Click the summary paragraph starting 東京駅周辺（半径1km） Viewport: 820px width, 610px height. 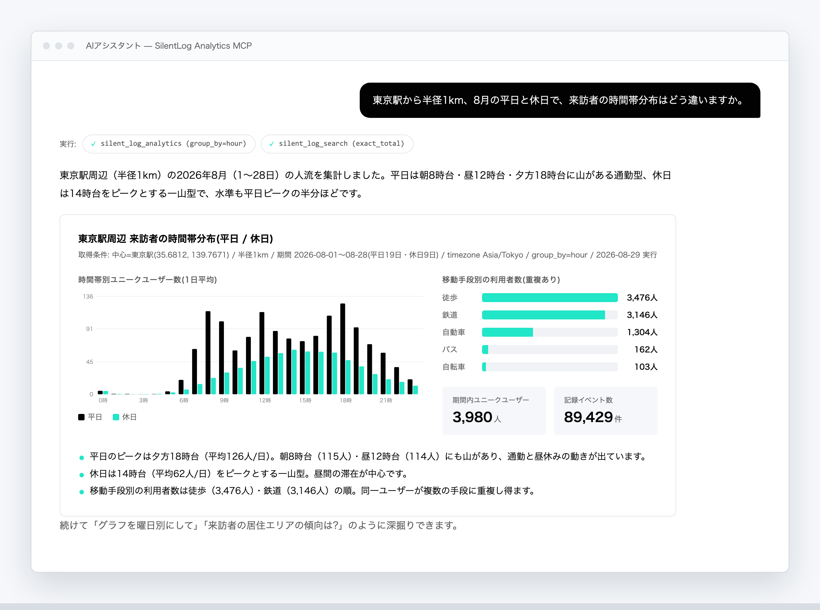point(365,184)
